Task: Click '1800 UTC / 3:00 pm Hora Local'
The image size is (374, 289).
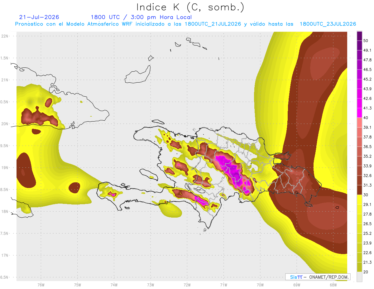Action: click(141, 17)
